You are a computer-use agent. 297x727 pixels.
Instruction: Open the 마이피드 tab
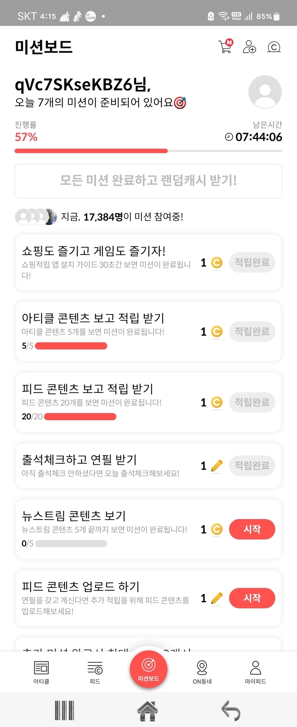tap(255, 672)
